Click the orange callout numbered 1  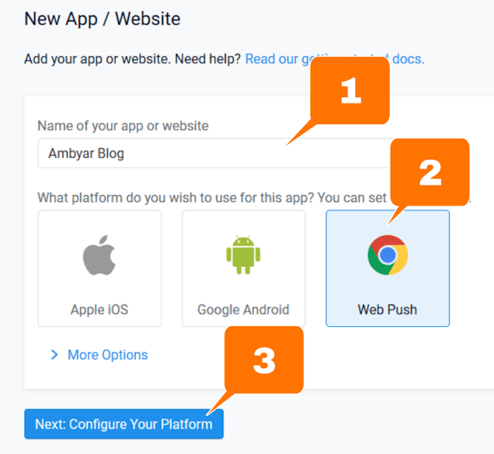pos(350,91)
